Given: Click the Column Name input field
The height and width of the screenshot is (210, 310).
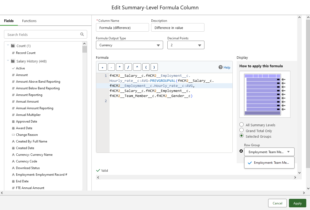Looking at the screenshot, I should pos(122,28).
